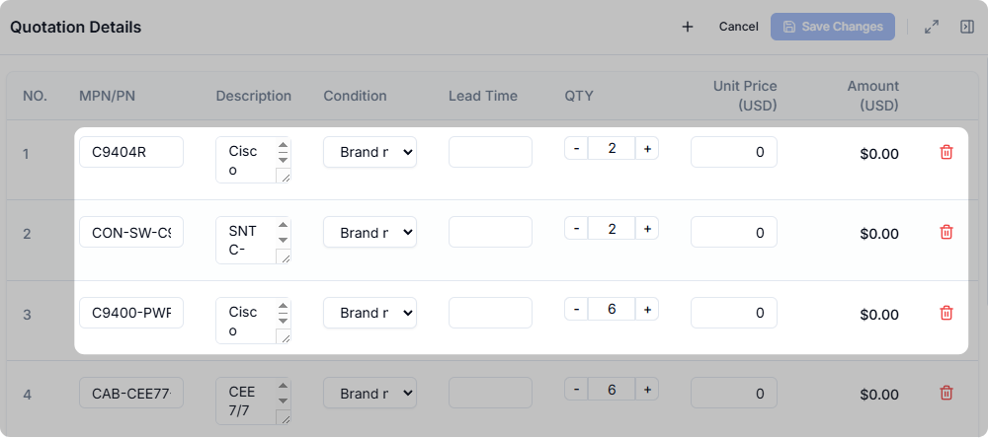Delete row 2 with the trash icon

click(947, 232)
